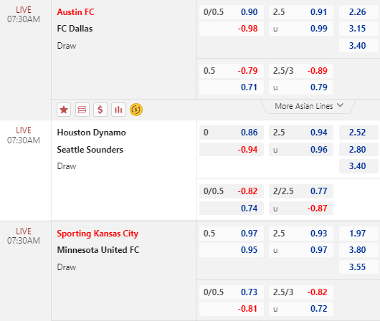The width and height of the screenshot is (380, 321).
Task: Click the gold coin cash-out icon
Action: coord(136,110)
